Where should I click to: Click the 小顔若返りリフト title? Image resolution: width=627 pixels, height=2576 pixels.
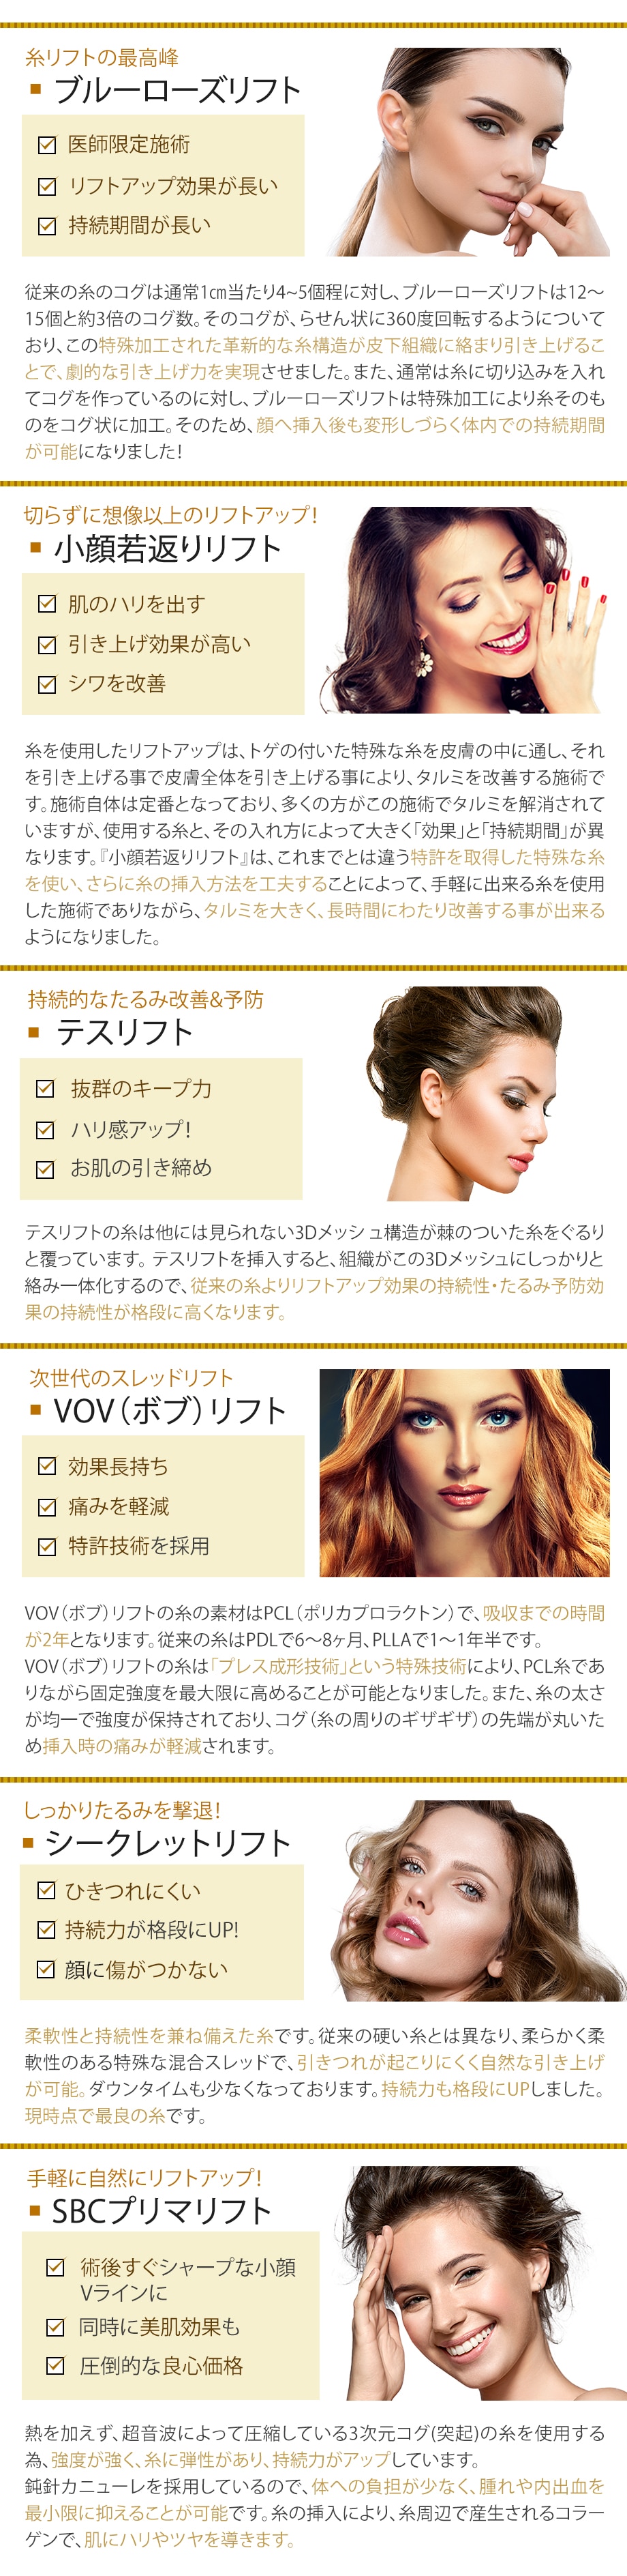tap(167, 548)
